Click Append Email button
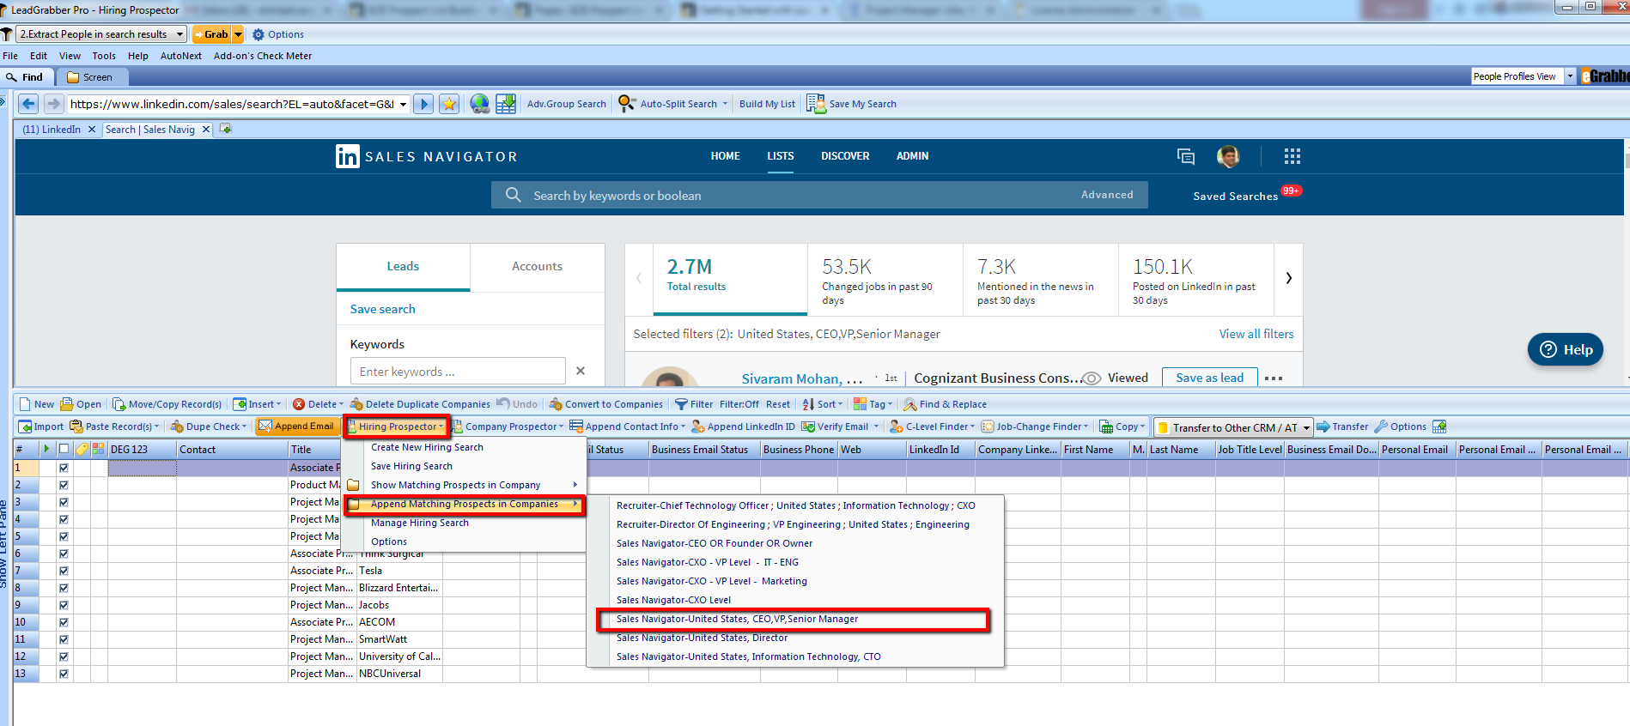The width and height of the screenshot is (1630, 726). (296, 427)
